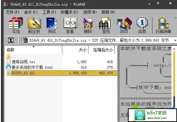
Task: Click packed size value 275
Action: [110, 67]
